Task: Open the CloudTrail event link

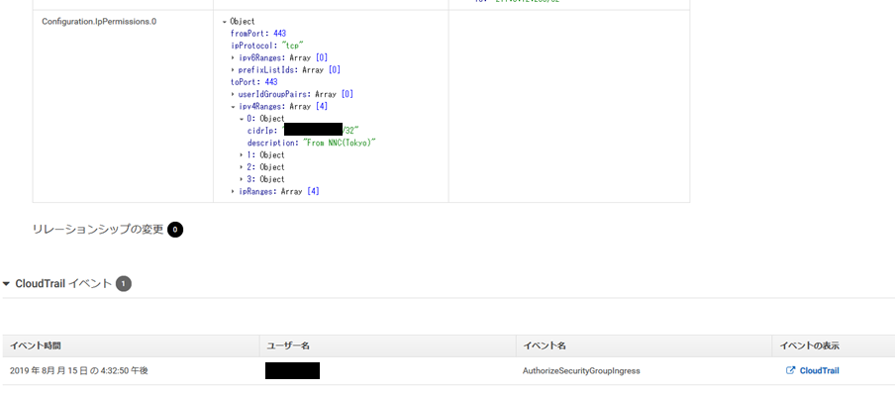Action: tap(819, 371)
